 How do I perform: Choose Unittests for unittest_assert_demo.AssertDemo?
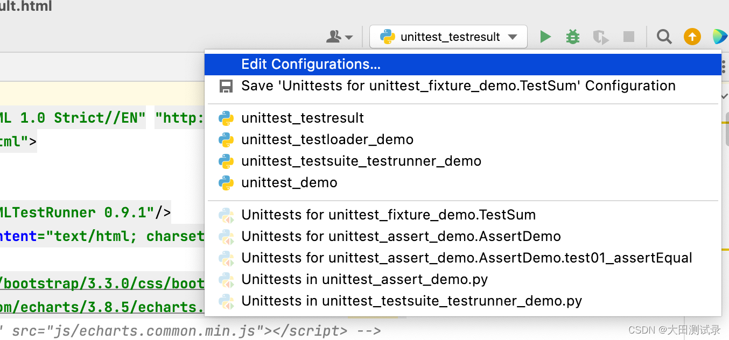(401, 237)
